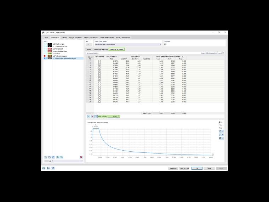Image resolution: width=269 pixels, height=202 pixels.
Task: Click the fifth list toolbar icon below list
Action: pyautogui.click(x=62, y=157)
